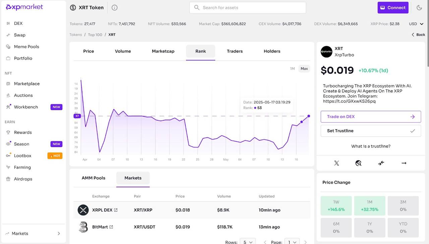The height and width of the screenshot is (244, 429).
Task: Open the Portfolio briefcase icon
Action: (x=8, y=58)
